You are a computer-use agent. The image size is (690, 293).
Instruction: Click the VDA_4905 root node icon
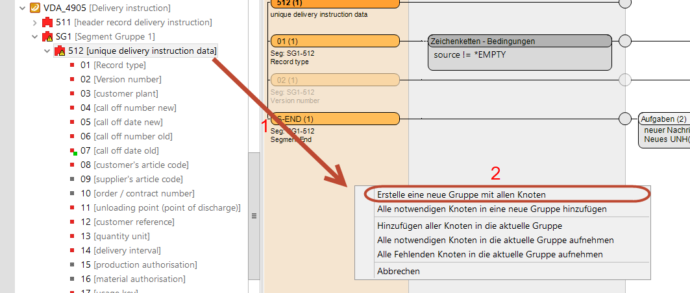coord(35,8)
